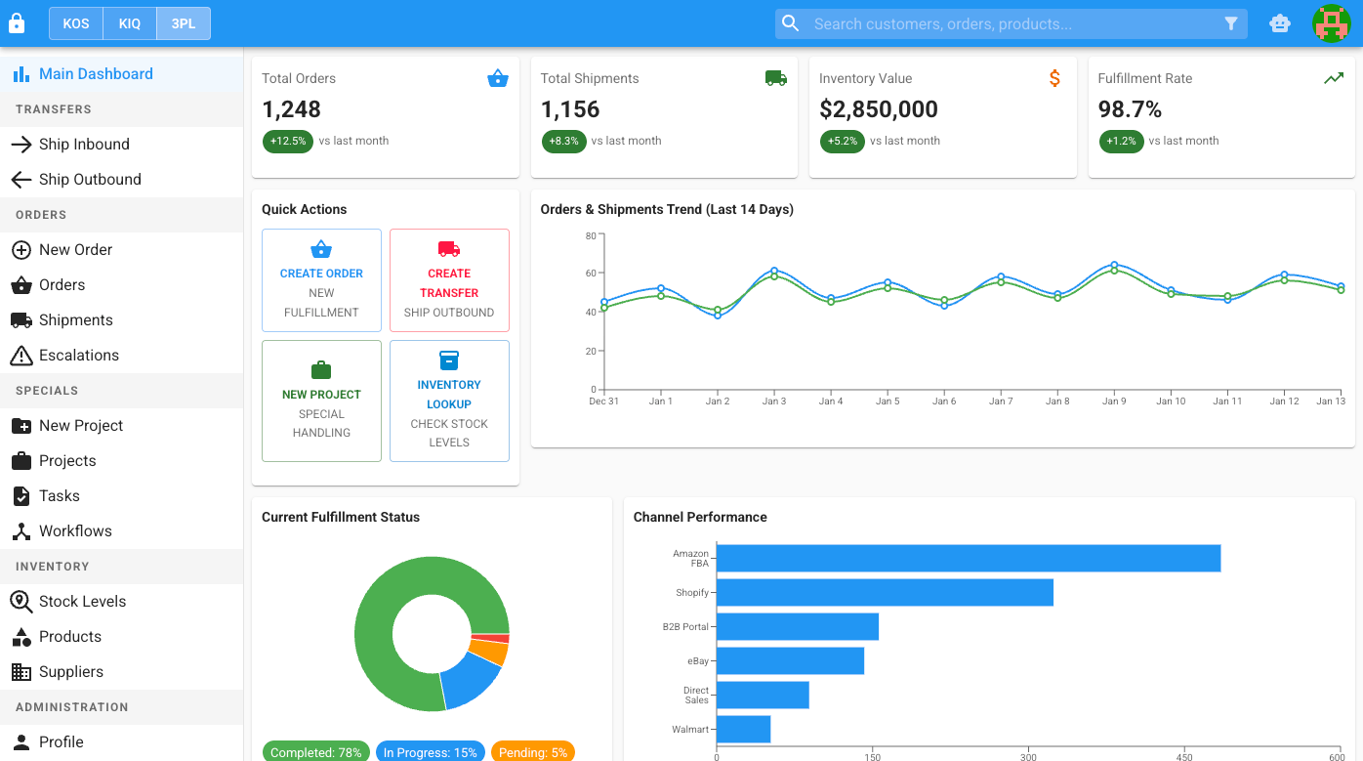This screenshot has height=761, width=1363.
Task: Click the New Project folder-plus icon
Action: [21, 426]
